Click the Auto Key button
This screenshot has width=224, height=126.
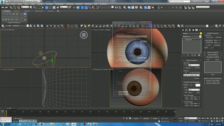[181, 118]
